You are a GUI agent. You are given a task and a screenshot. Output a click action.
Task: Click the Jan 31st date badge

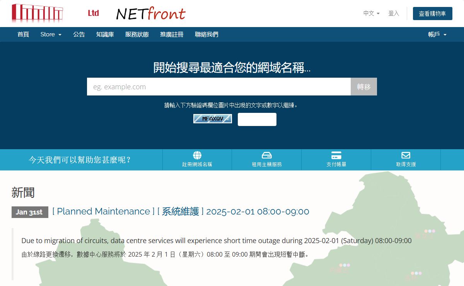(30, 212)
